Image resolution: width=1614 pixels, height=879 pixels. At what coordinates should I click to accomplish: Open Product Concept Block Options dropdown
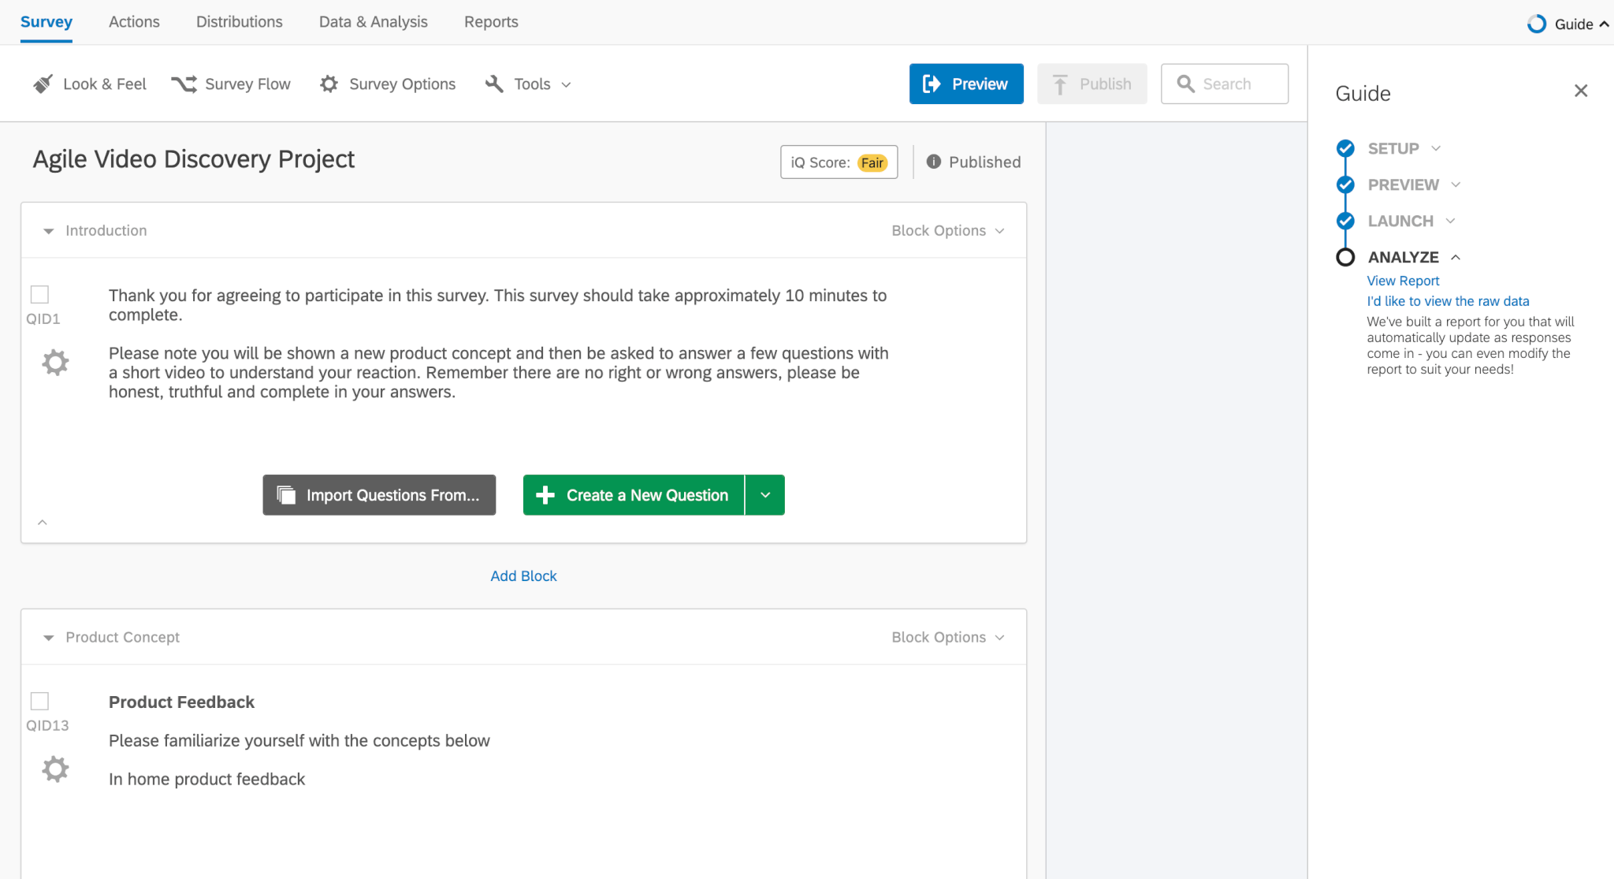(x=948, y=637)
